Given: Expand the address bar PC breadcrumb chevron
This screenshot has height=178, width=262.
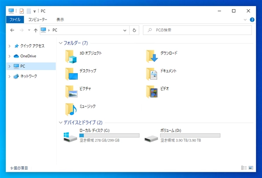Looking at the screenshot, I should [49, 30].
